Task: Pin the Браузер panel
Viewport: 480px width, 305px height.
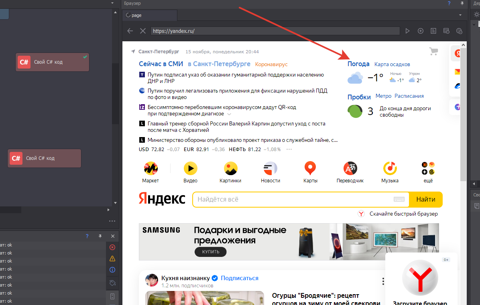Action: (x=462, y=3)
